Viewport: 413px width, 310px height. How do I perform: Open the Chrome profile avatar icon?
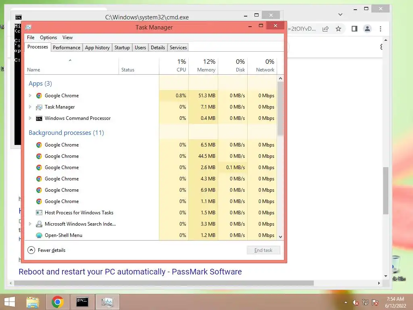pyautogui.click(x=367, y=29)
